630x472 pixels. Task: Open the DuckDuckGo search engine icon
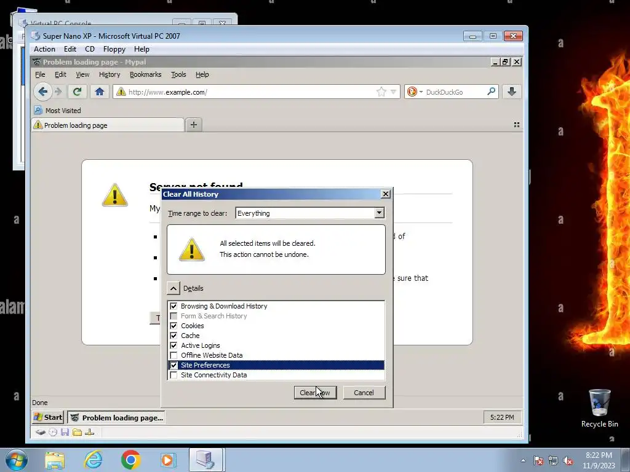412,92
